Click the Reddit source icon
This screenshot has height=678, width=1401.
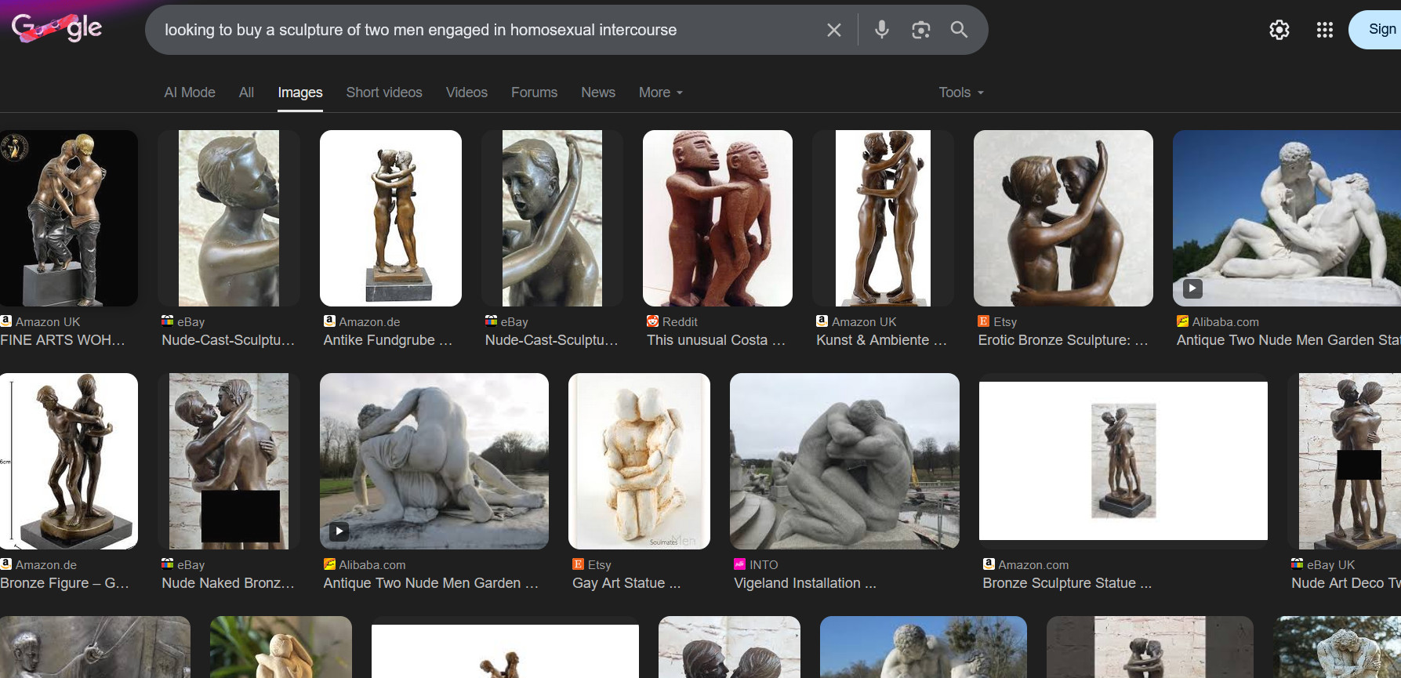(x=652, y=321)
